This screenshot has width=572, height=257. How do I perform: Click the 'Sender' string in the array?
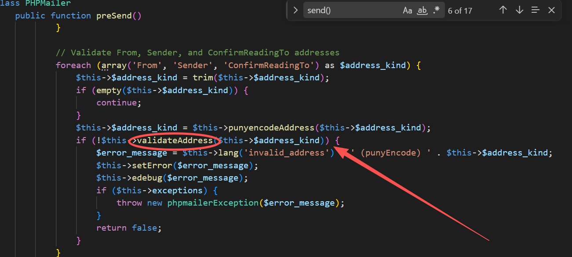(x=193, y=65)
